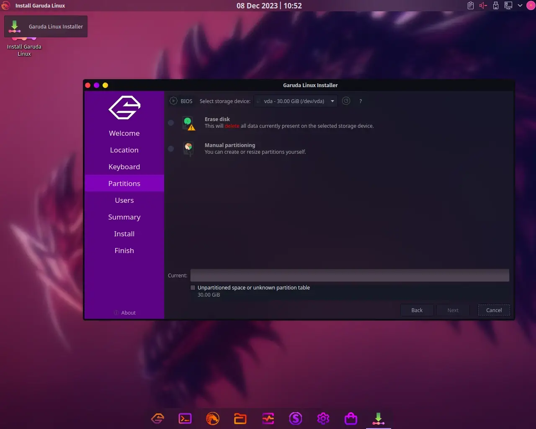The image size is (536, 429).
Task: Click the 'Select storage device:' label
Action: (x=225, y=101)
